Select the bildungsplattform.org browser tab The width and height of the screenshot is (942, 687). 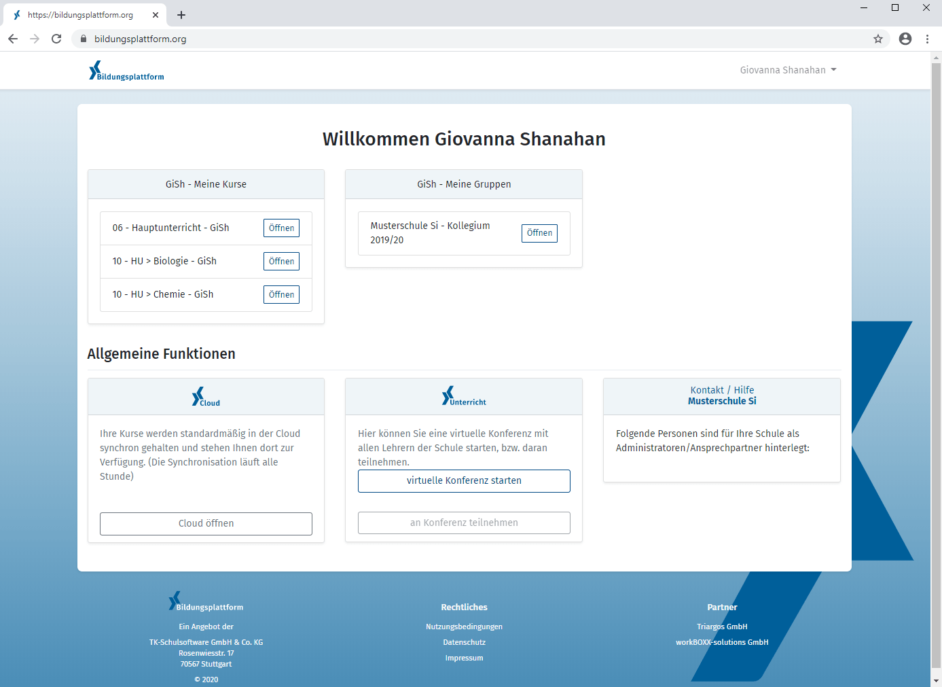pyautogui.click(x=81, y=14)
